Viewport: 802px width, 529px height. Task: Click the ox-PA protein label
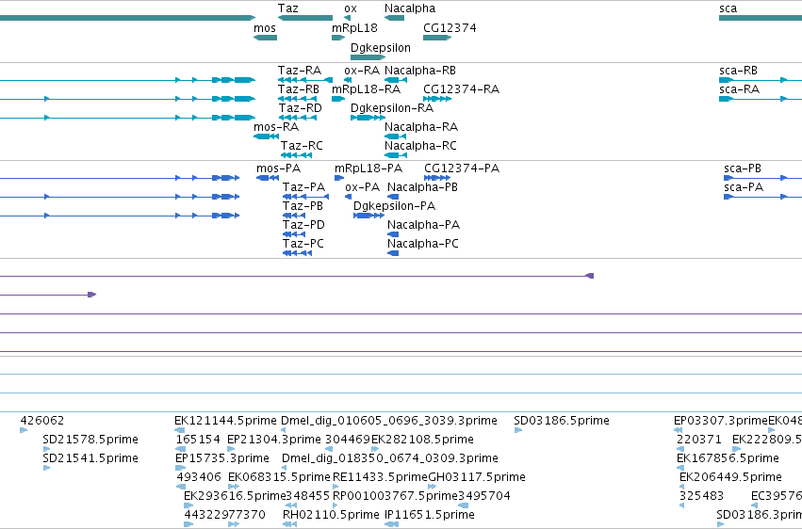coord(362,187)
